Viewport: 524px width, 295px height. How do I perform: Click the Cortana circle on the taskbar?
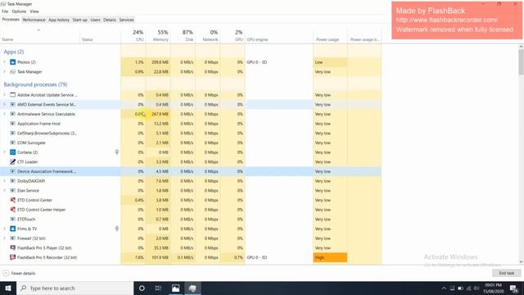(142, 288)
